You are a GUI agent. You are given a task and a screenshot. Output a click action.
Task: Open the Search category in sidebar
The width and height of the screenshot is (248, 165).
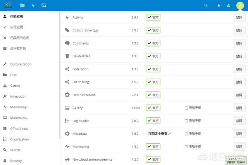click(x=15, y=150)
